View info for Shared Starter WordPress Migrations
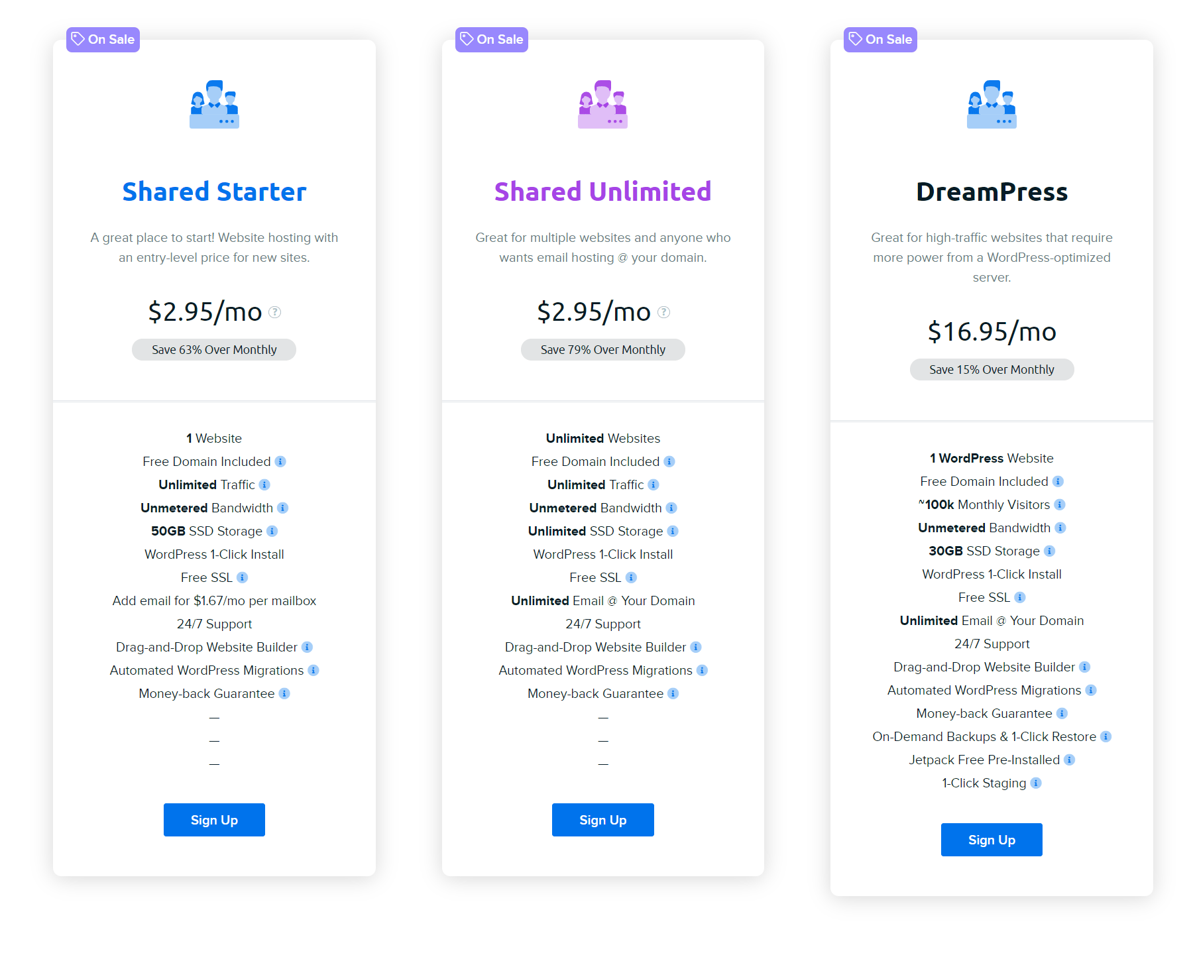The image size is (1193, 969). 313,670
